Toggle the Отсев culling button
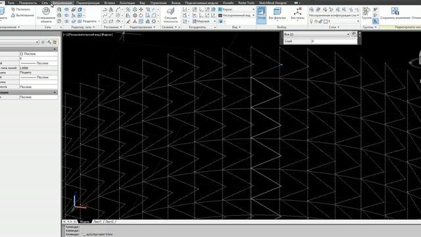 coord(261,15)
